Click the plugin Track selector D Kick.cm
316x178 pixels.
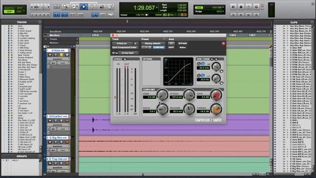(122, 44)
